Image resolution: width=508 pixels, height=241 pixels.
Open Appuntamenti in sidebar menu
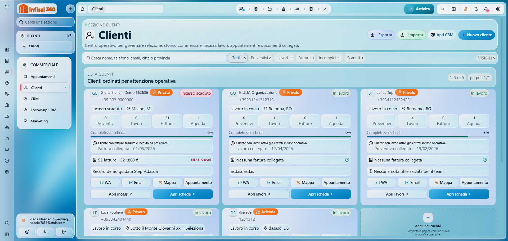click(x=44, y=77)
